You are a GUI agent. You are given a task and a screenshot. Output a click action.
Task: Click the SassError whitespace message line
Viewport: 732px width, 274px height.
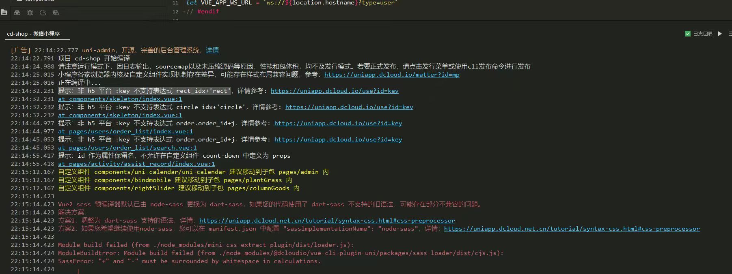coord(189,261)
